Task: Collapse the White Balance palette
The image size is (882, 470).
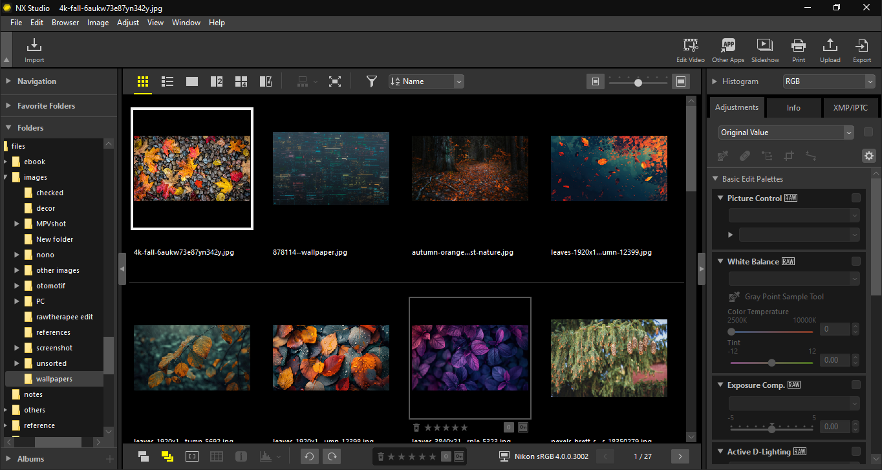Action: point(721,261)
